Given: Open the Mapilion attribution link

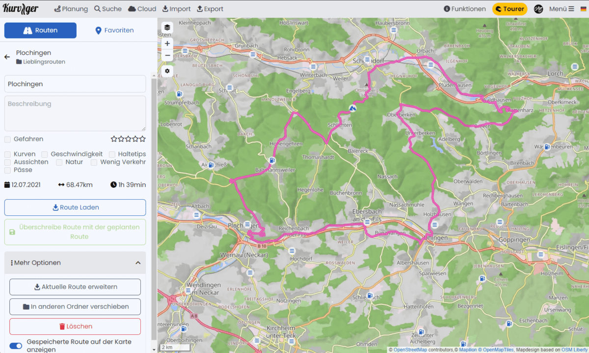Looking at the screenshot, I should [468, 350].
